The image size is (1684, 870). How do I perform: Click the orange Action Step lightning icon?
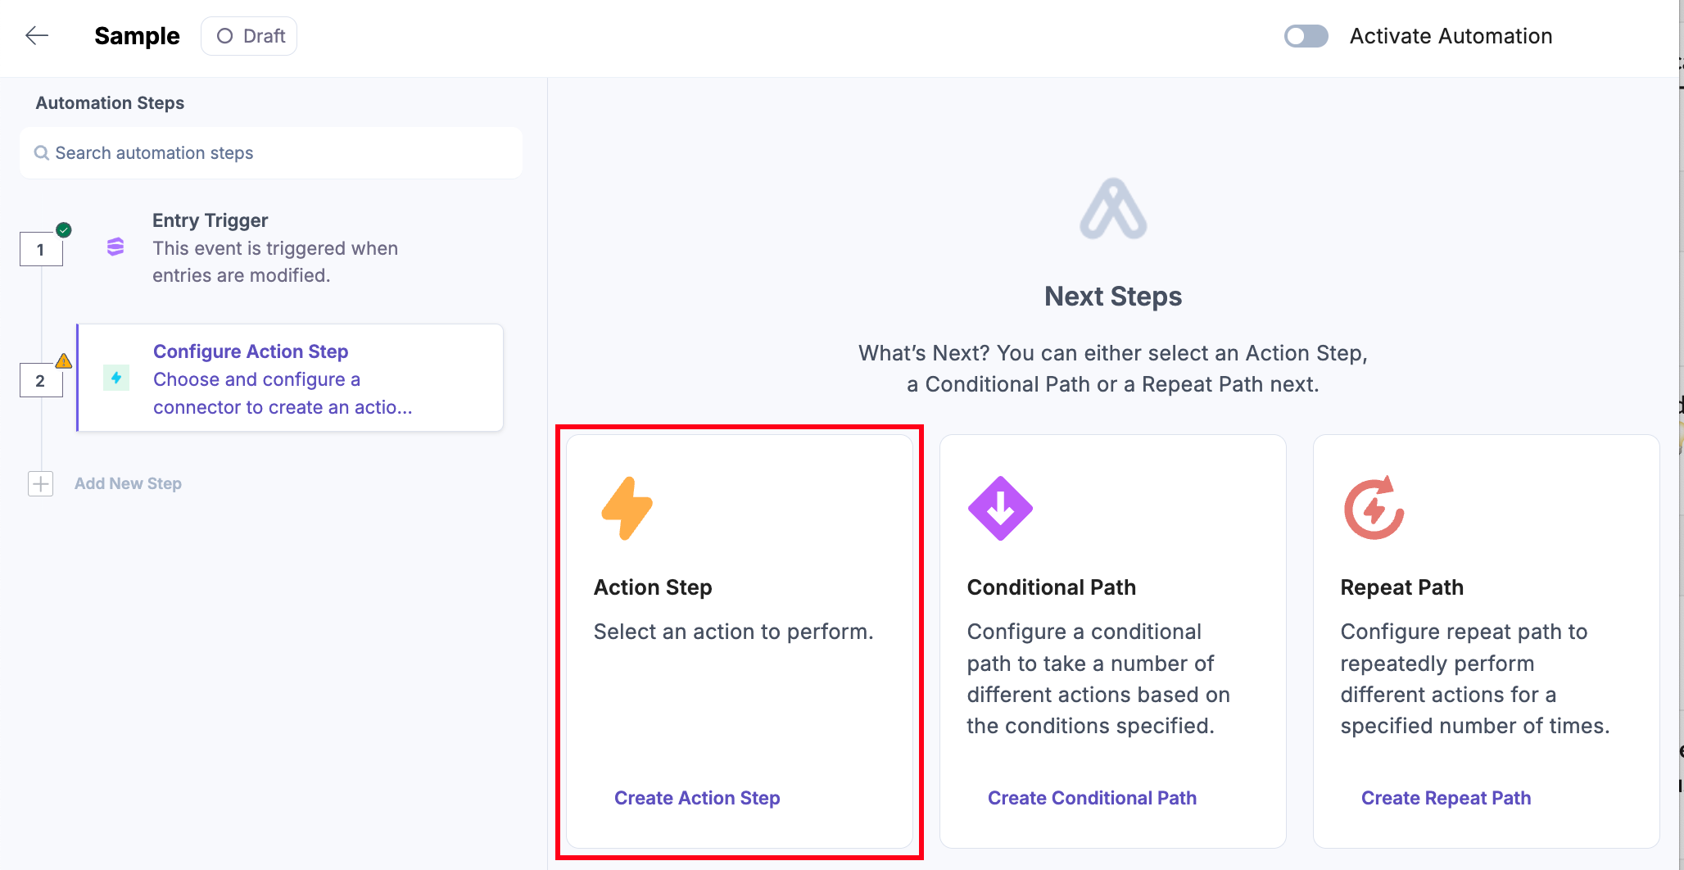627,508
